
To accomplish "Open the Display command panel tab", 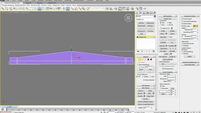I will coord(151,13).
